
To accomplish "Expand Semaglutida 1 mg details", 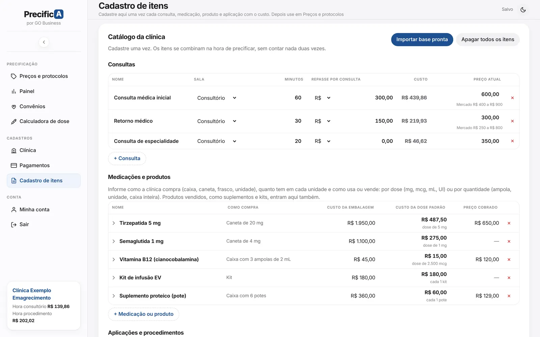I will (114, 241).
